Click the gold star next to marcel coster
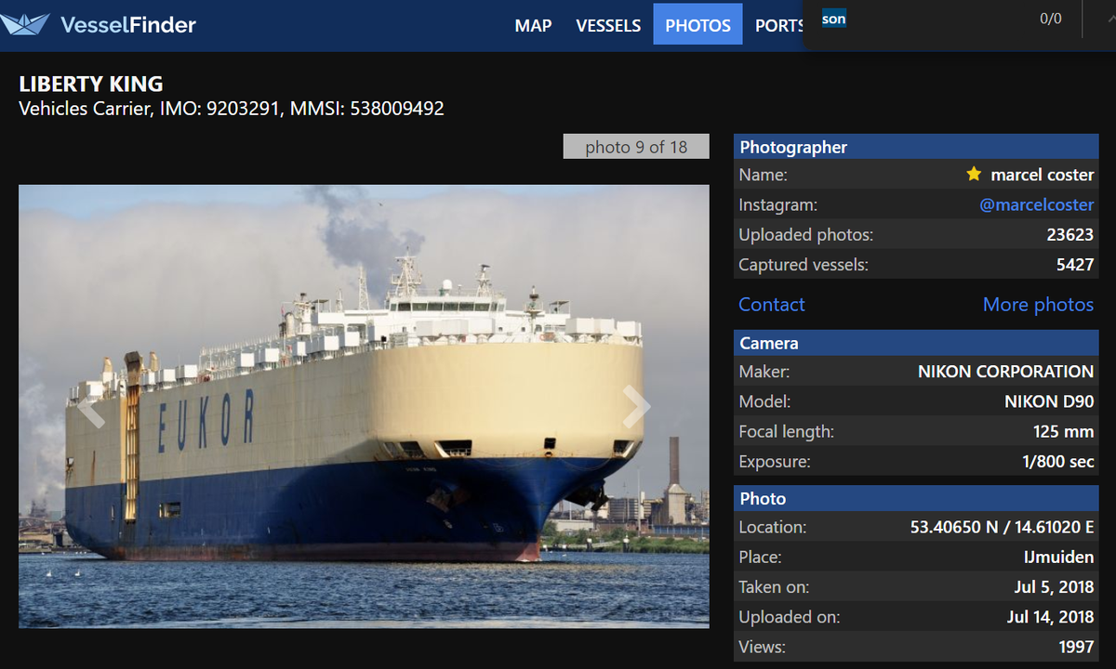 [974, 174]
